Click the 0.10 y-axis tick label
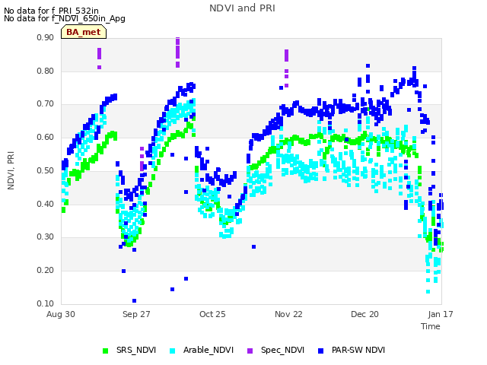Viewport: 487px width, 365px height. tap(46, 303)
